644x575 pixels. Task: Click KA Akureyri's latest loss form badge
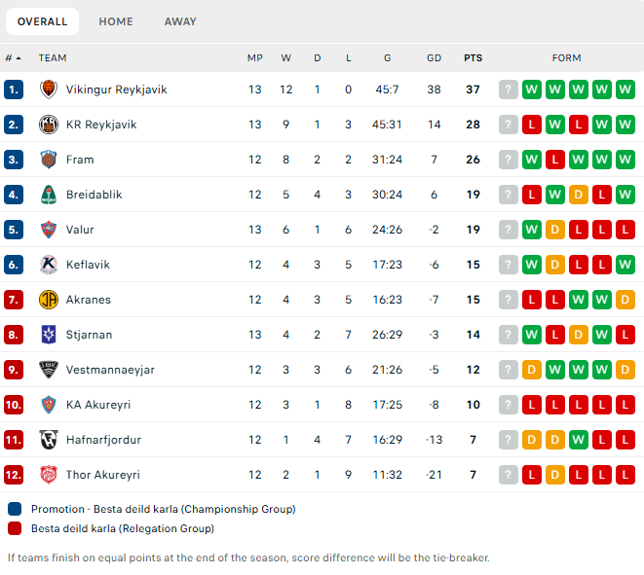tap(531, 405)
